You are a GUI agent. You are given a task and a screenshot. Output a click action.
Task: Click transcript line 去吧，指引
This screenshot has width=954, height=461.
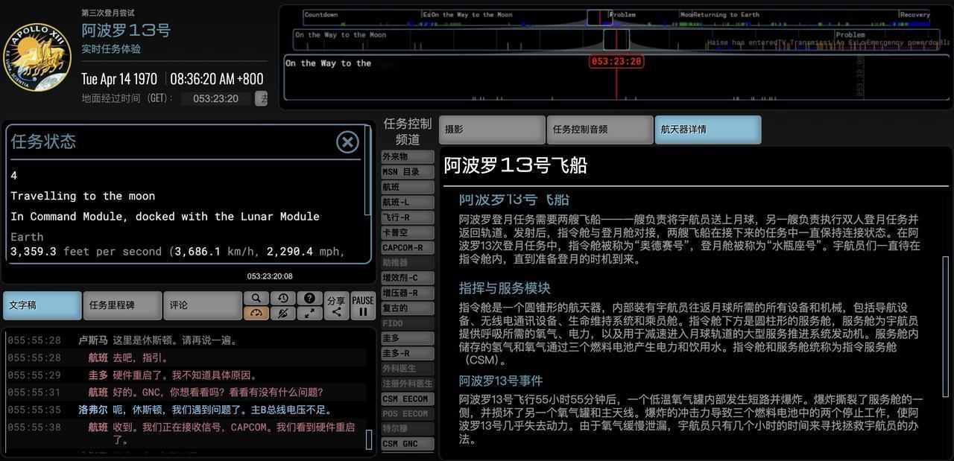(x=186, y=357)
